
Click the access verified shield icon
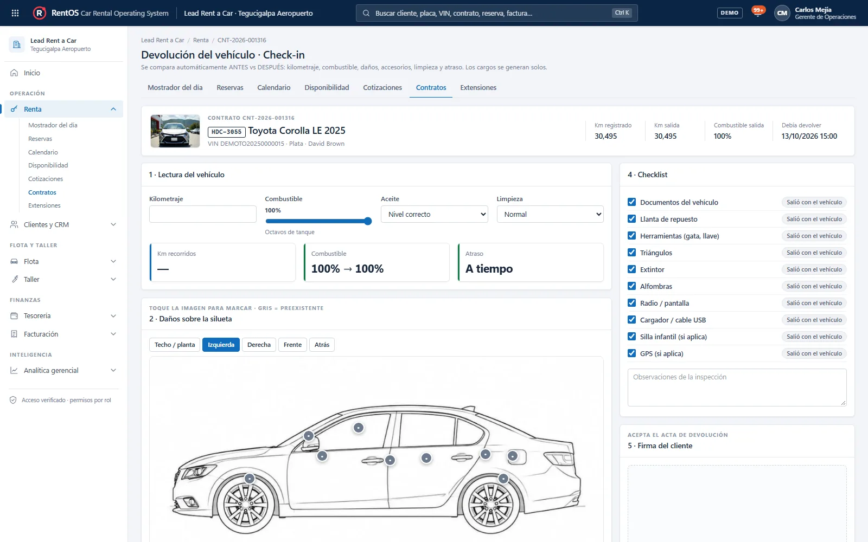pos(13,400)
